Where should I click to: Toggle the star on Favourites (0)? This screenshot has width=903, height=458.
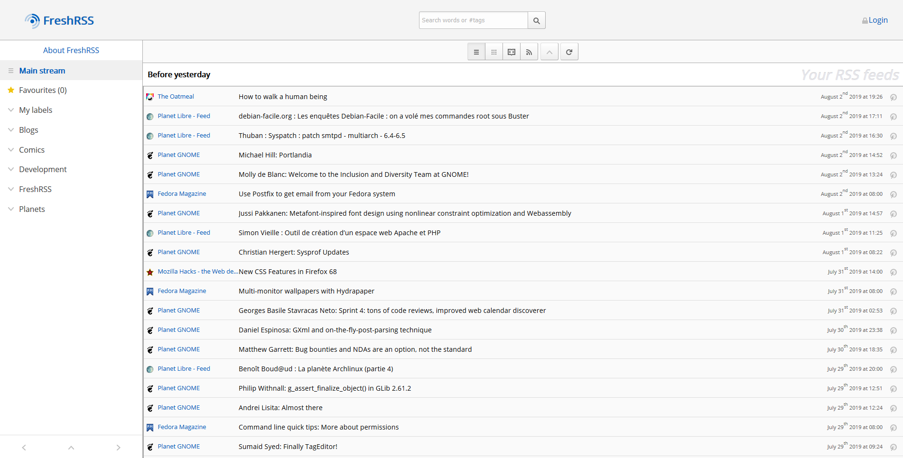pos(11,90)
